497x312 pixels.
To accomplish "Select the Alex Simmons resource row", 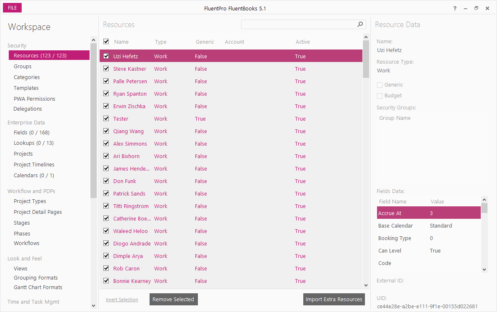I will [x=231, y=144].
